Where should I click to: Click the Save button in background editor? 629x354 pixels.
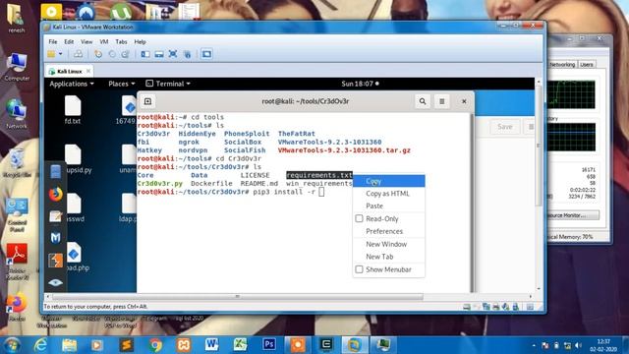click(x=504, y=127)
